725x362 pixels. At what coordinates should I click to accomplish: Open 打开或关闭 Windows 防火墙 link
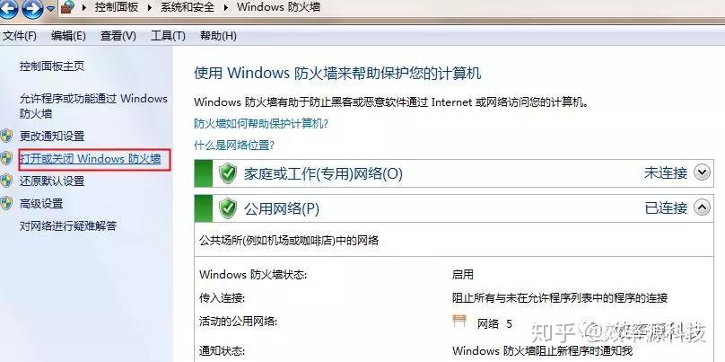click(90, 159)
